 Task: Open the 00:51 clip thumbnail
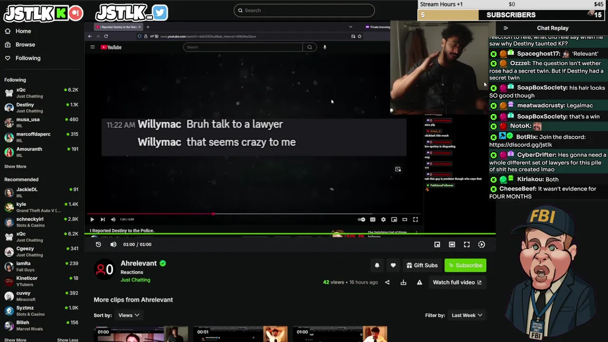pos(241,334)
